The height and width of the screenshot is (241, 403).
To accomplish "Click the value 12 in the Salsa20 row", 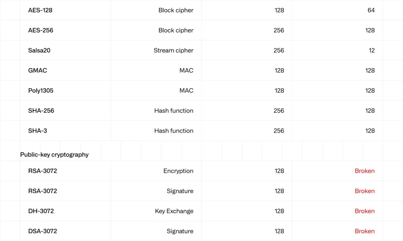I will point(372,51).
